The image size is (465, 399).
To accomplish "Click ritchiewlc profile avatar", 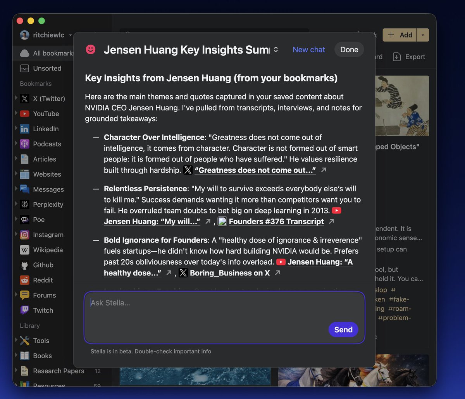I will (24, 35).
